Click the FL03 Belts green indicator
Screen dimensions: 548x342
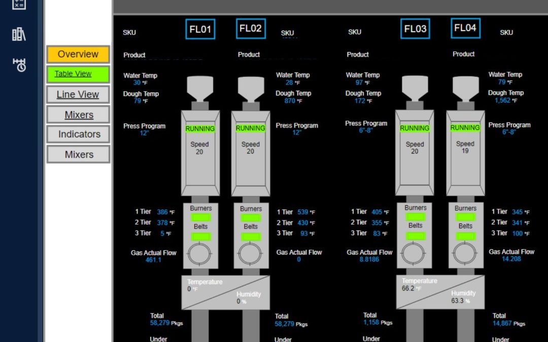tap(415, 236)
